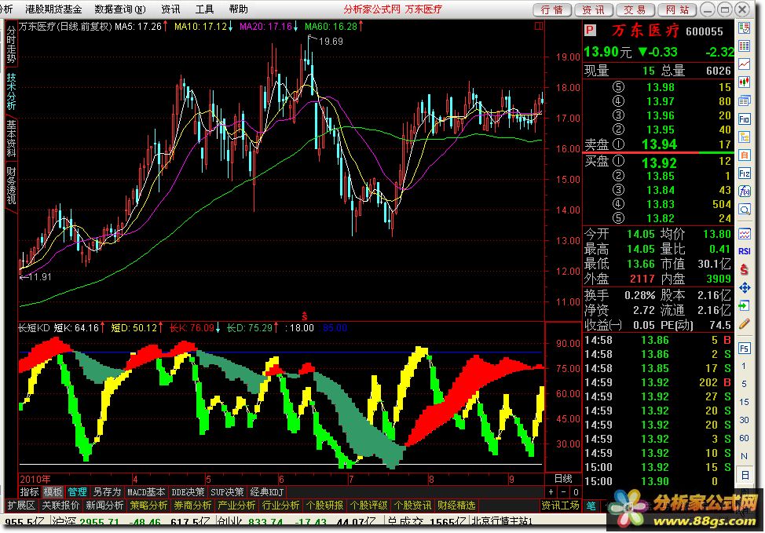Select the 日 daily period toggle
The height and width of the screenshot is (533, 765).
[745, 474]
